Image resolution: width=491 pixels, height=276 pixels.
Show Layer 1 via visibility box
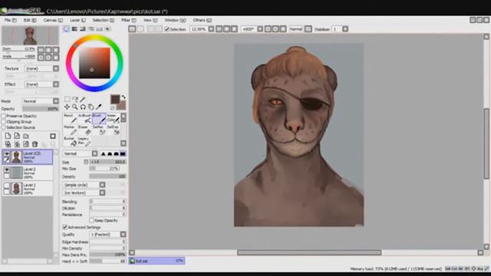coord(7,186)
